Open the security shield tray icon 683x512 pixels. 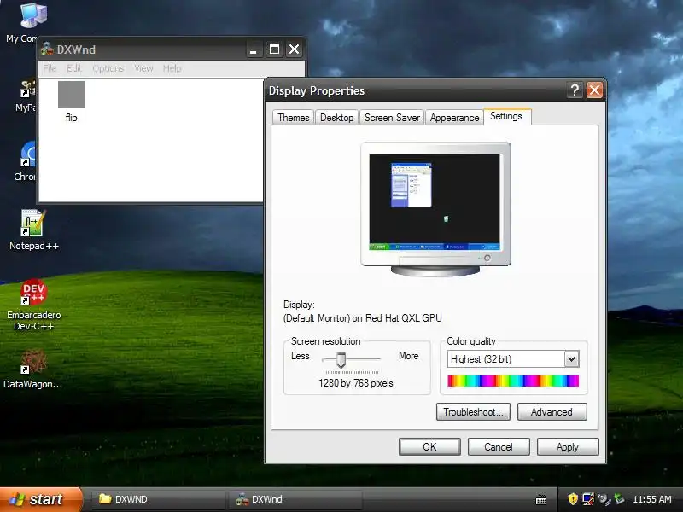573,499
